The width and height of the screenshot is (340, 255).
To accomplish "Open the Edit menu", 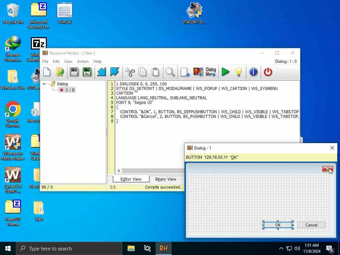I will click(56, 61).
